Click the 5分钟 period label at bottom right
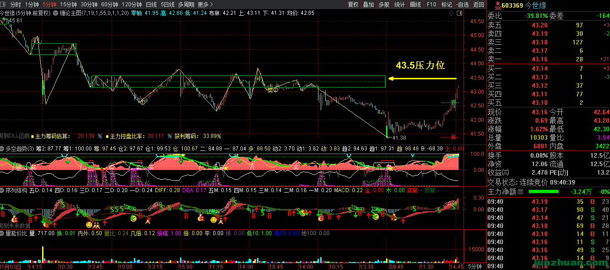 [x=475, y=266]
